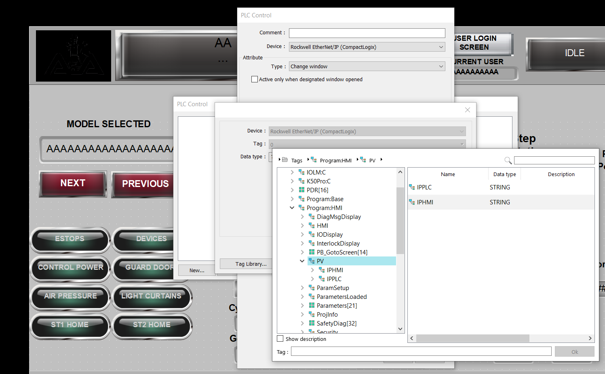Click the Tag Library button
This screenshot has width=605, height=374.
251,264
